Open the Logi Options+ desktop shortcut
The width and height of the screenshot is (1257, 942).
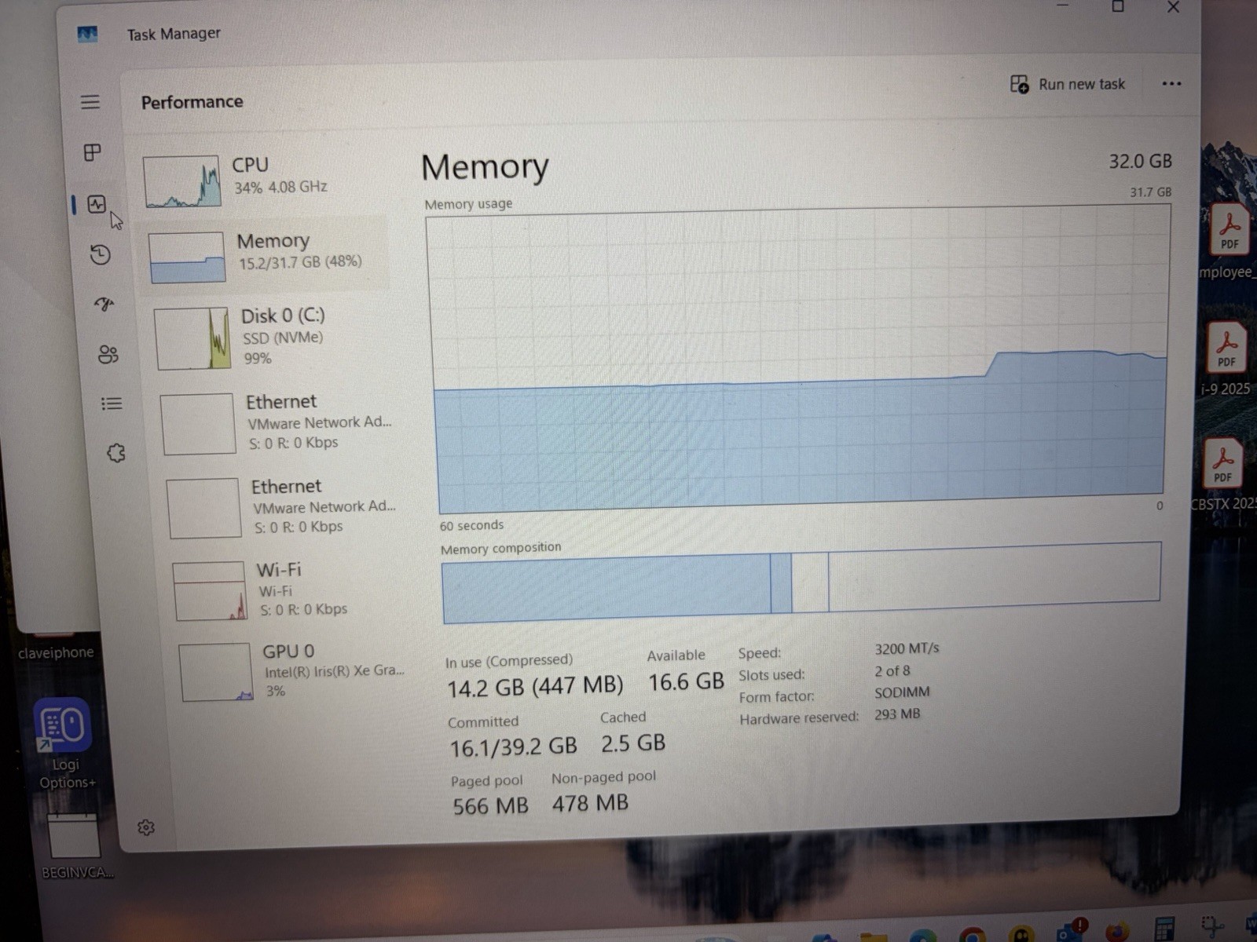(64, 744)
